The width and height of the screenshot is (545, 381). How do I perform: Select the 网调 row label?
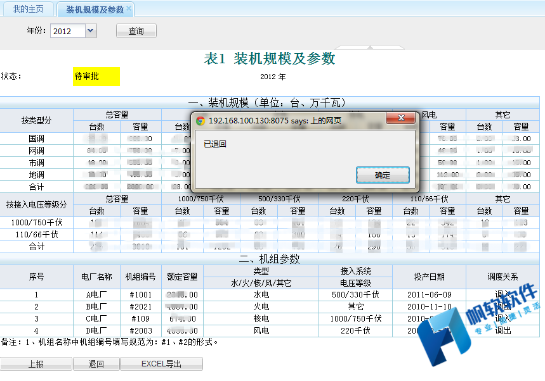[37, 151]
